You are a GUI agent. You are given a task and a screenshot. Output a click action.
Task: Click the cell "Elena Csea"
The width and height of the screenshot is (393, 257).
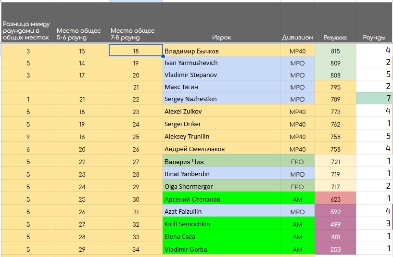pyautogui.click(x=221, y=236)
